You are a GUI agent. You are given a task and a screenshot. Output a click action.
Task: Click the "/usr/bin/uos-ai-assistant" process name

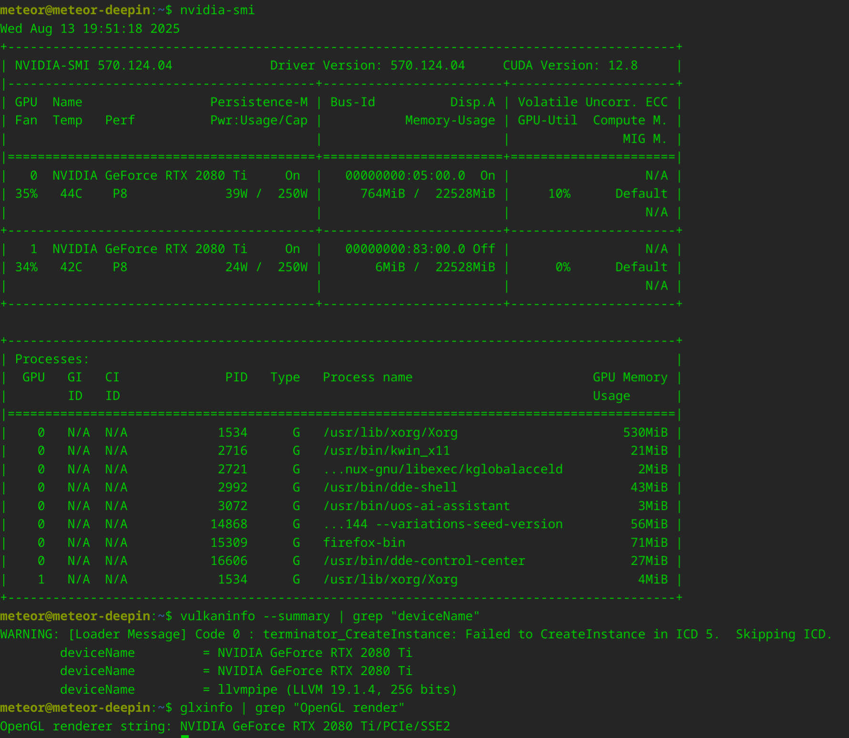tap(417, 506)
